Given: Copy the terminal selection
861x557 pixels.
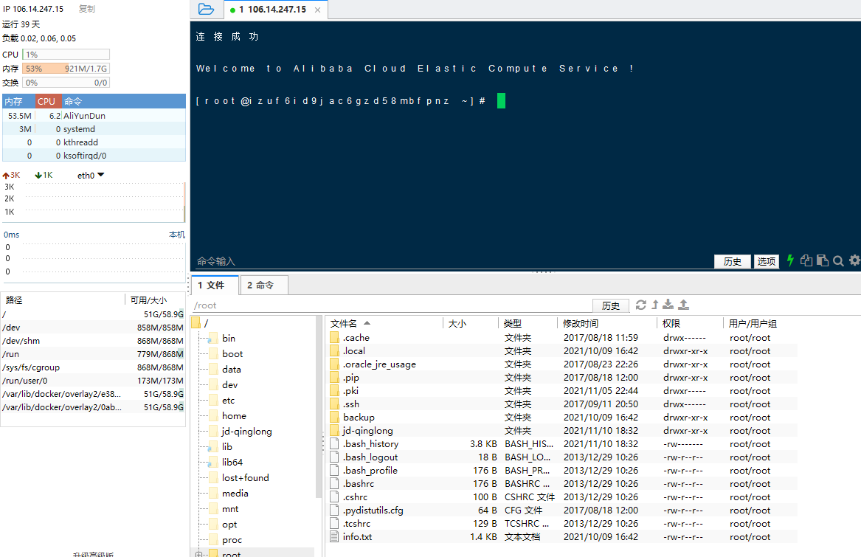Looking at the screenshot, I should click(805, 260).
